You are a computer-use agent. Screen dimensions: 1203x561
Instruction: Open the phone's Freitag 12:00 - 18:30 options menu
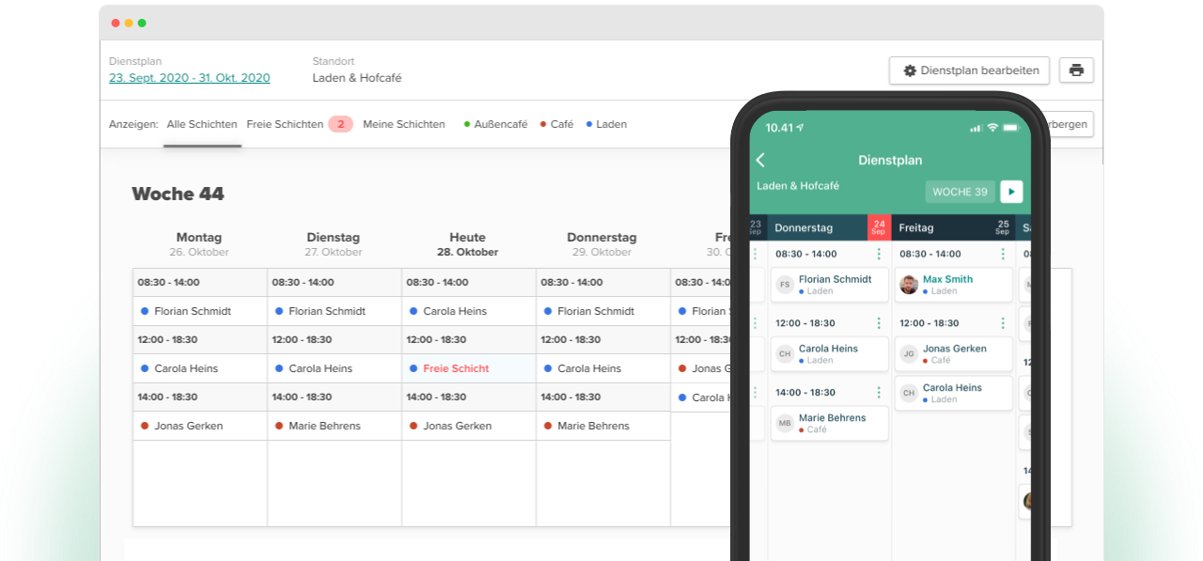(1003, 323)
